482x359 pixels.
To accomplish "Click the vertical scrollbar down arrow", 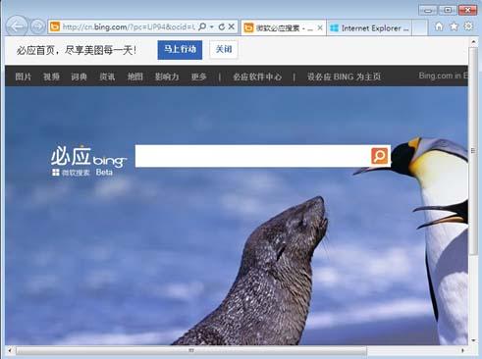I will pyautogui.click(x=473, y=340).
